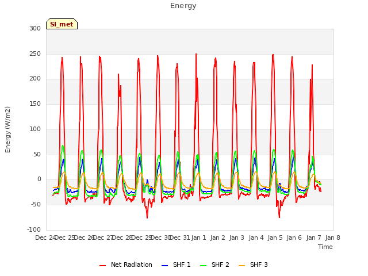
Task: Click the Jan 2 x-axis tick label
Action: (x=218, y=237)
